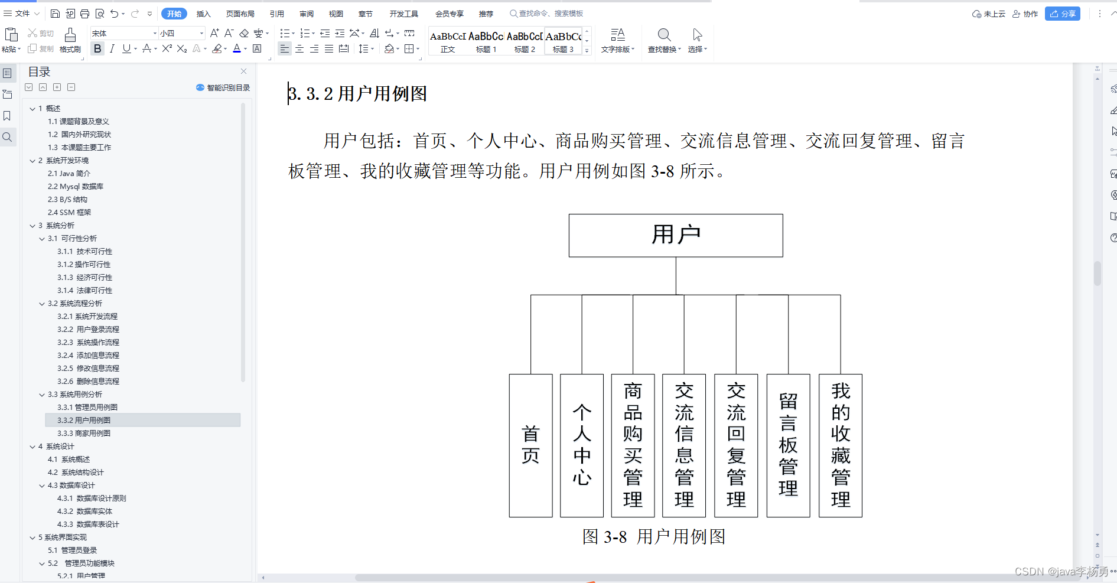
Task: Click the phonetic guide (wén) icon
Action: point(258,33)
